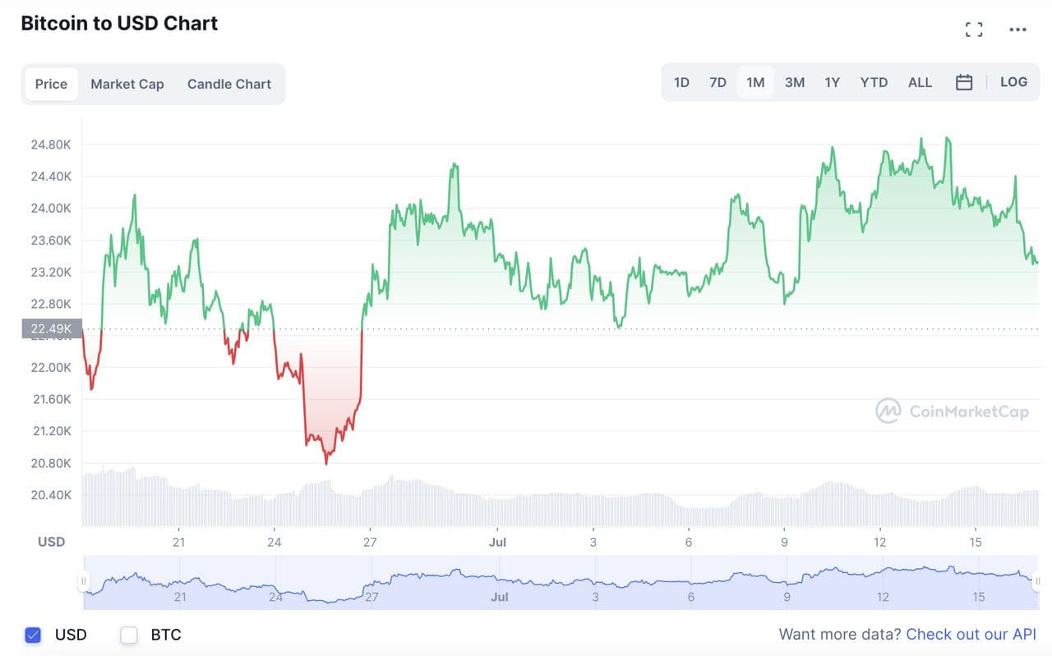Select YTD time range
The height and width of the screenshot is (656, 1052).
(874, 82)
